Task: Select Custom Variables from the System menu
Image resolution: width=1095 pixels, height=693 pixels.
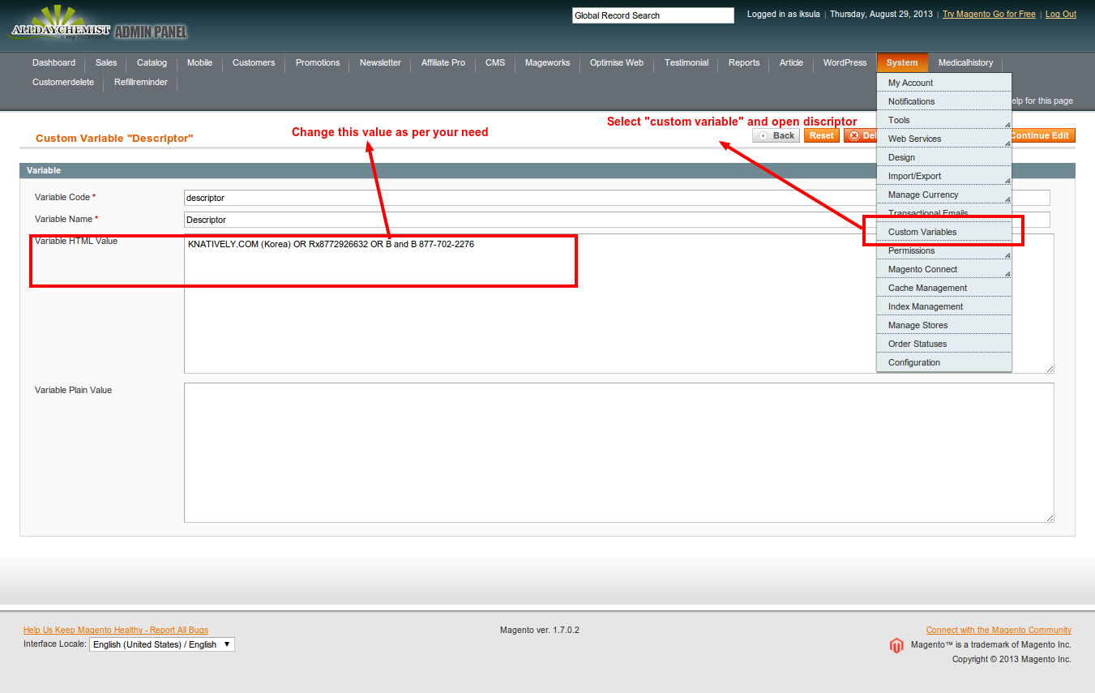Action: tap(922, 232)
